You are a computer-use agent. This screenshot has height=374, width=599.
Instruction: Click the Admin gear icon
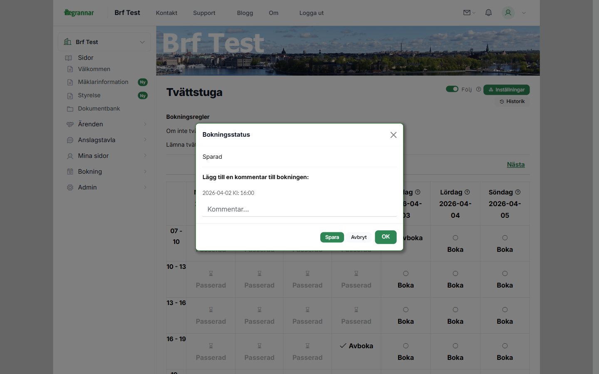click(70, 187)
